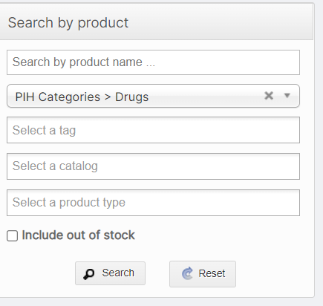Click the Reset text on the button
Image resolution: width=323 pixels, height=306 pixels.
coord(212,273)
